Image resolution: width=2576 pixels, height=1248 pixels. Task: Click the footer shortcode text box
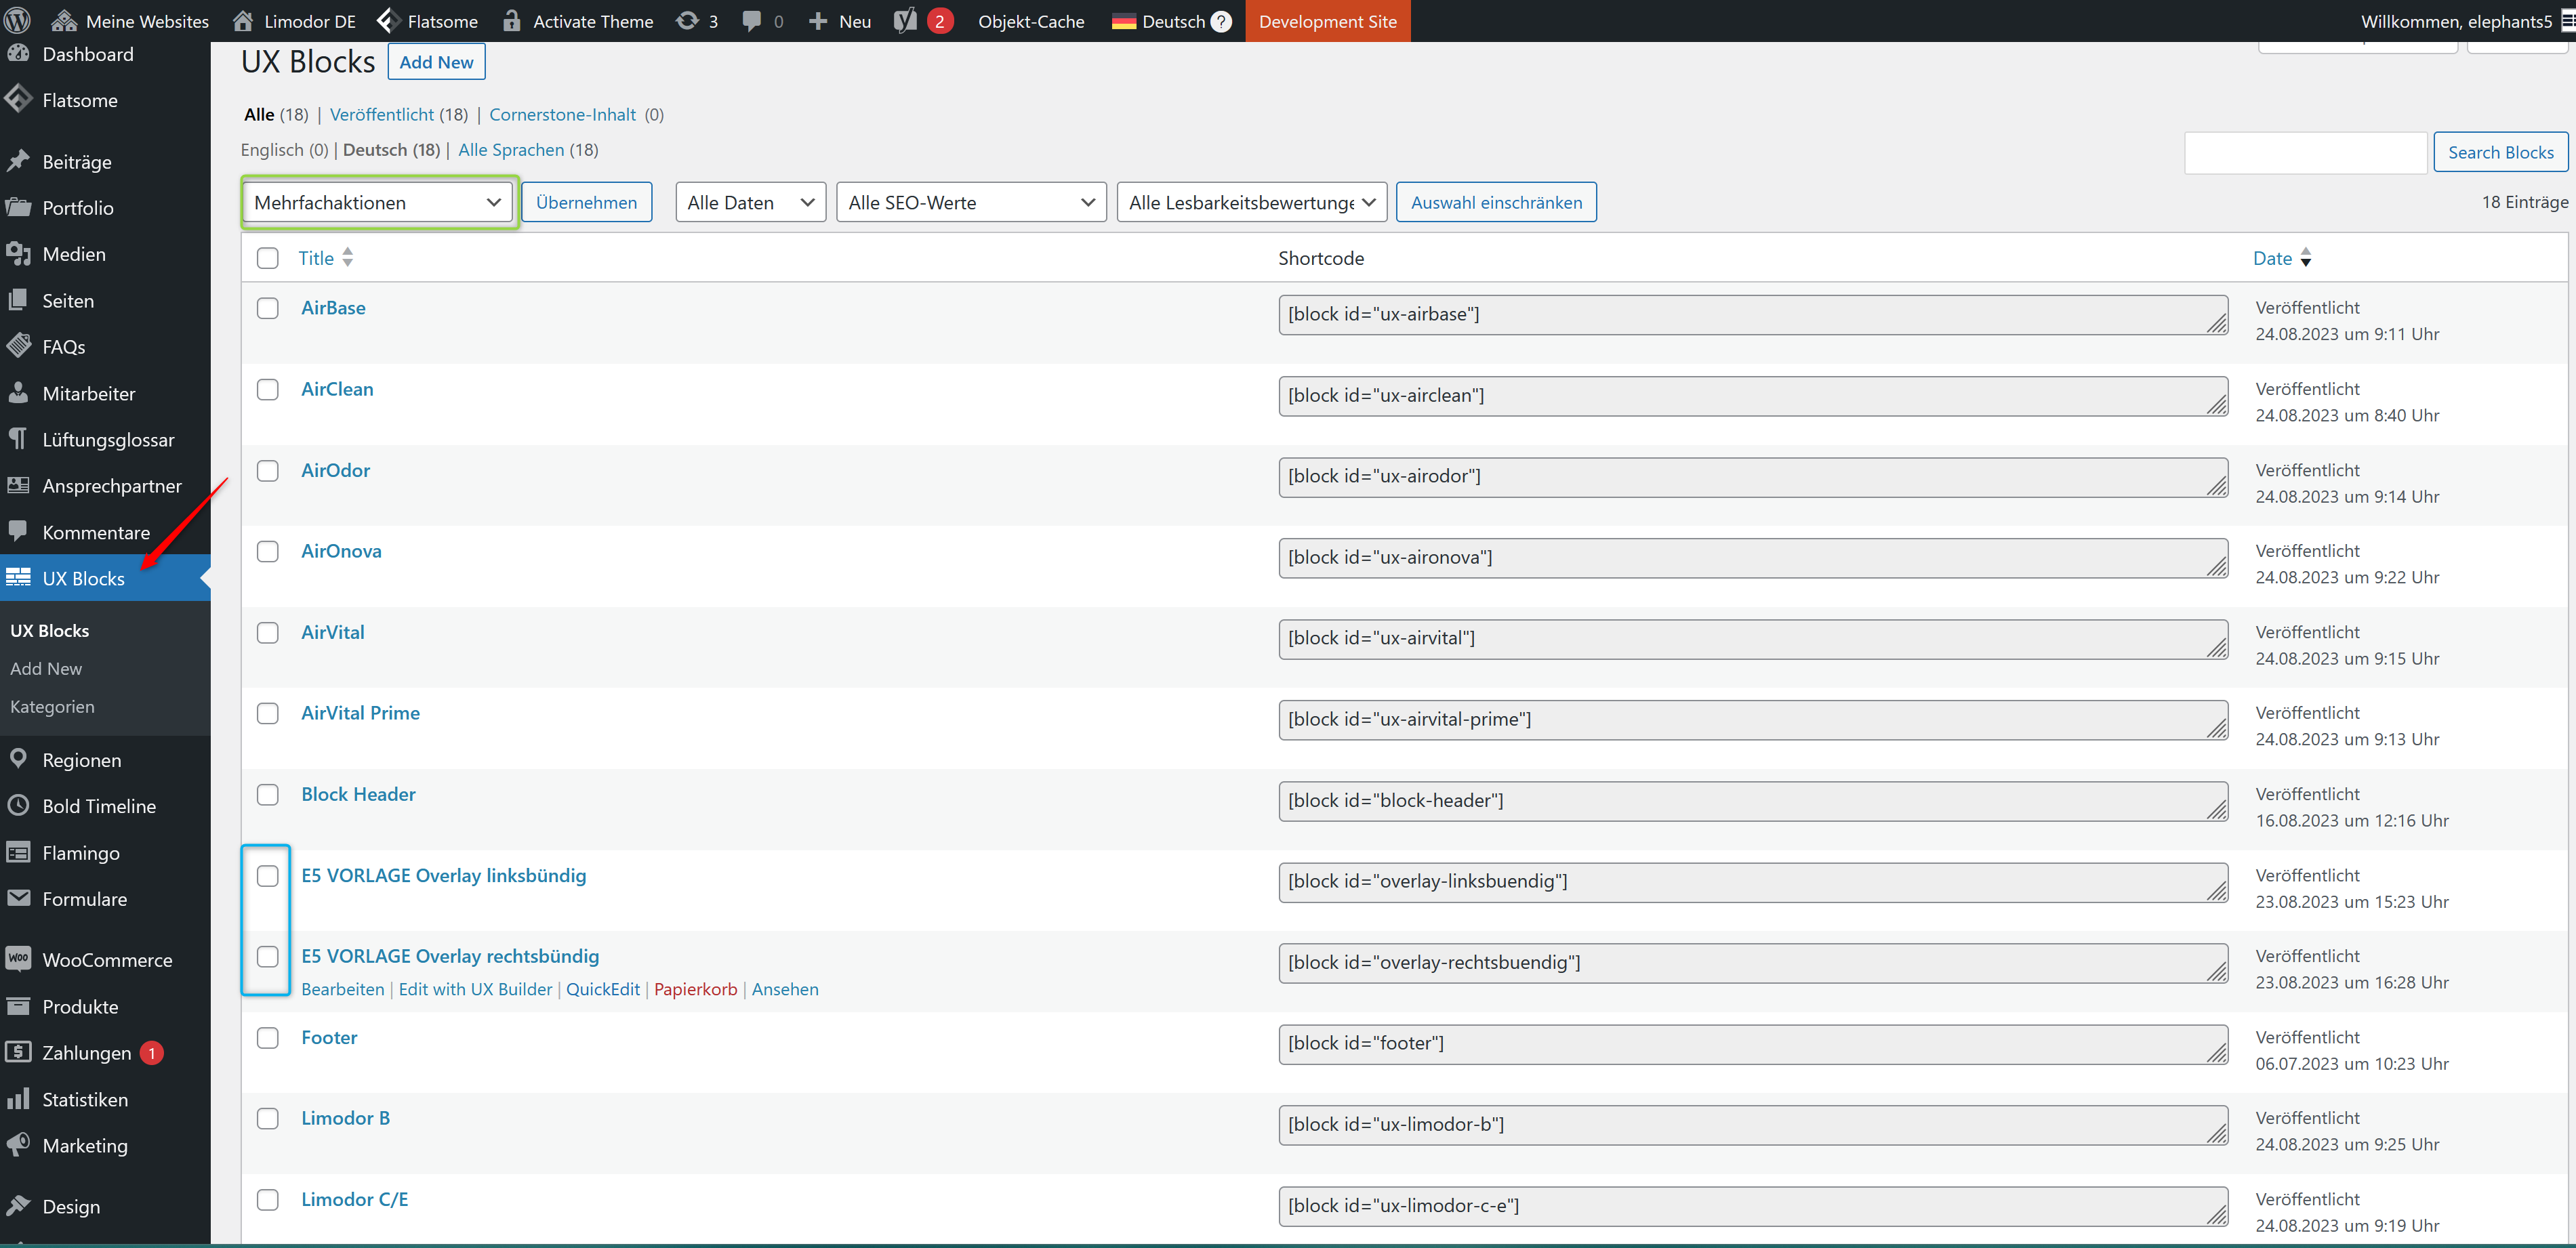click(x=1752, y=1043)
